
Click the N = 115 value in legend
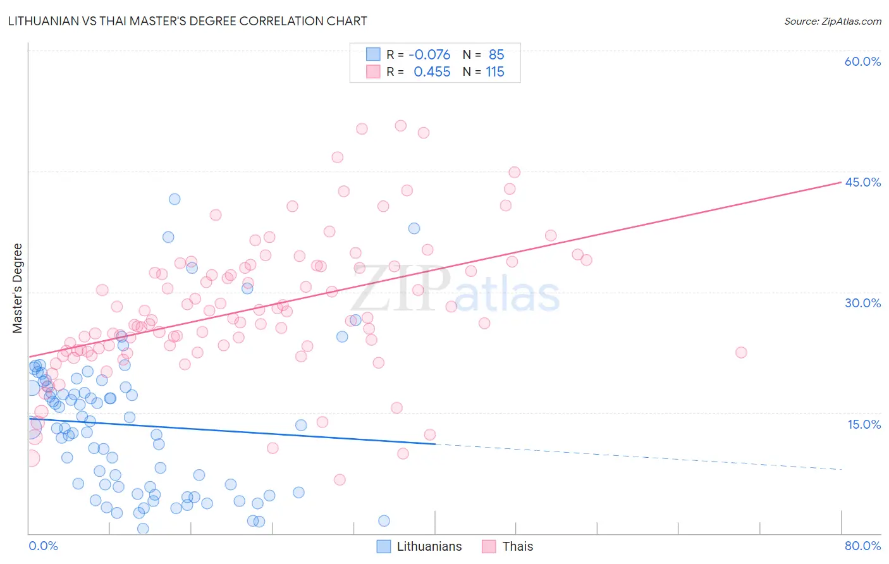pyautogui.click(x=484, y=71)
